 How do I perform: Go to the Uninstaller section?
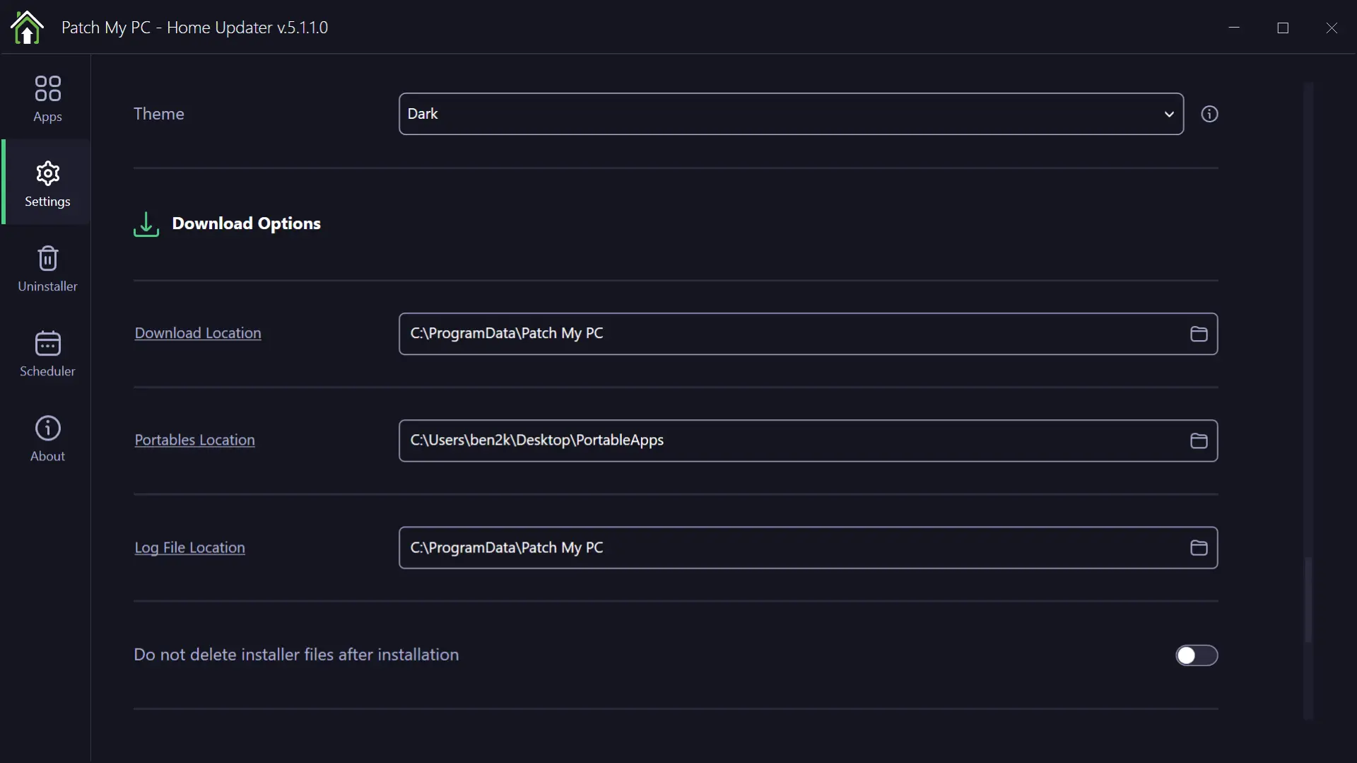pos(47,269)
